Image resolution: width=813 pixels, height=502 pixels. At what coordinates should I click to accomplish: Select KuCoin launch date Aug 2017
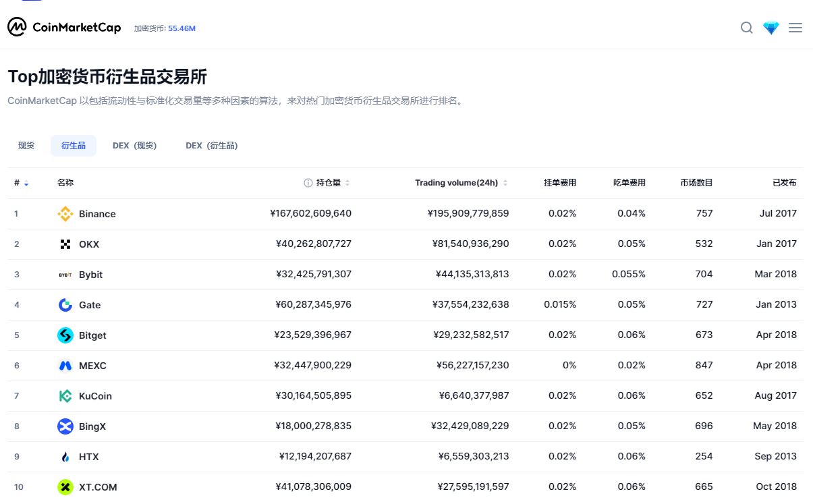[x=775, y=395]
